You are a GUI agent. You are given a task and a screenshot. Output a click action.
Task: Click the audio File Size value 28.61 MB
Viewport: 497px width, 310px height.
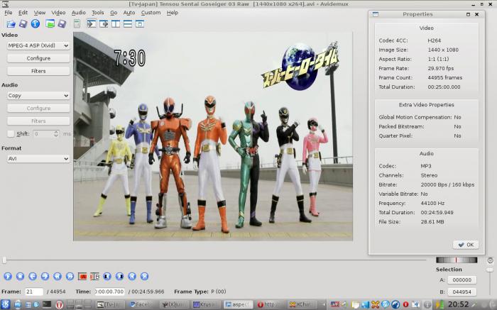432,221
